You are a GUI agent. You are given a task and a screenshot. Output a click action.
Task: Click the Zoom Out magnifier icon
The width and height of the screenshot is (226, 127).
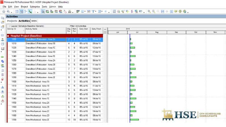(154, 12)
